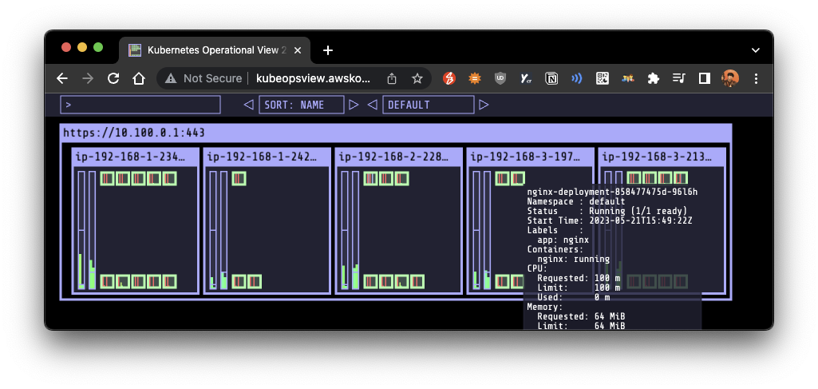Click left arrow beside DEFAULT theme
818x389 pixels.
pos(372,105)
